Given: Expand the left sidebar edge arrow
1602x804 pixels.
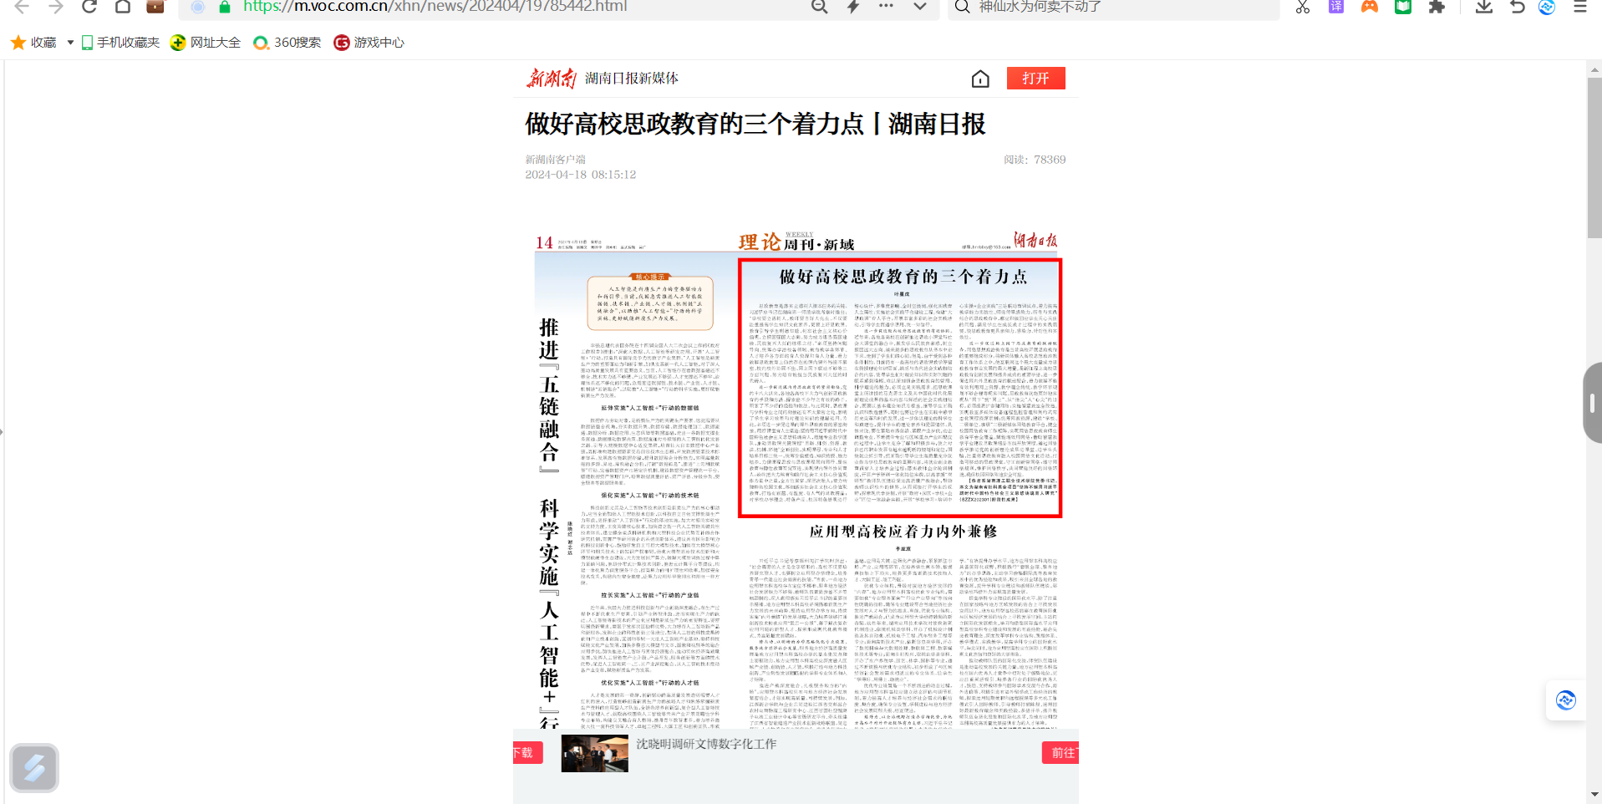Looking at the screenshot, I should click(x=3, y=432).
